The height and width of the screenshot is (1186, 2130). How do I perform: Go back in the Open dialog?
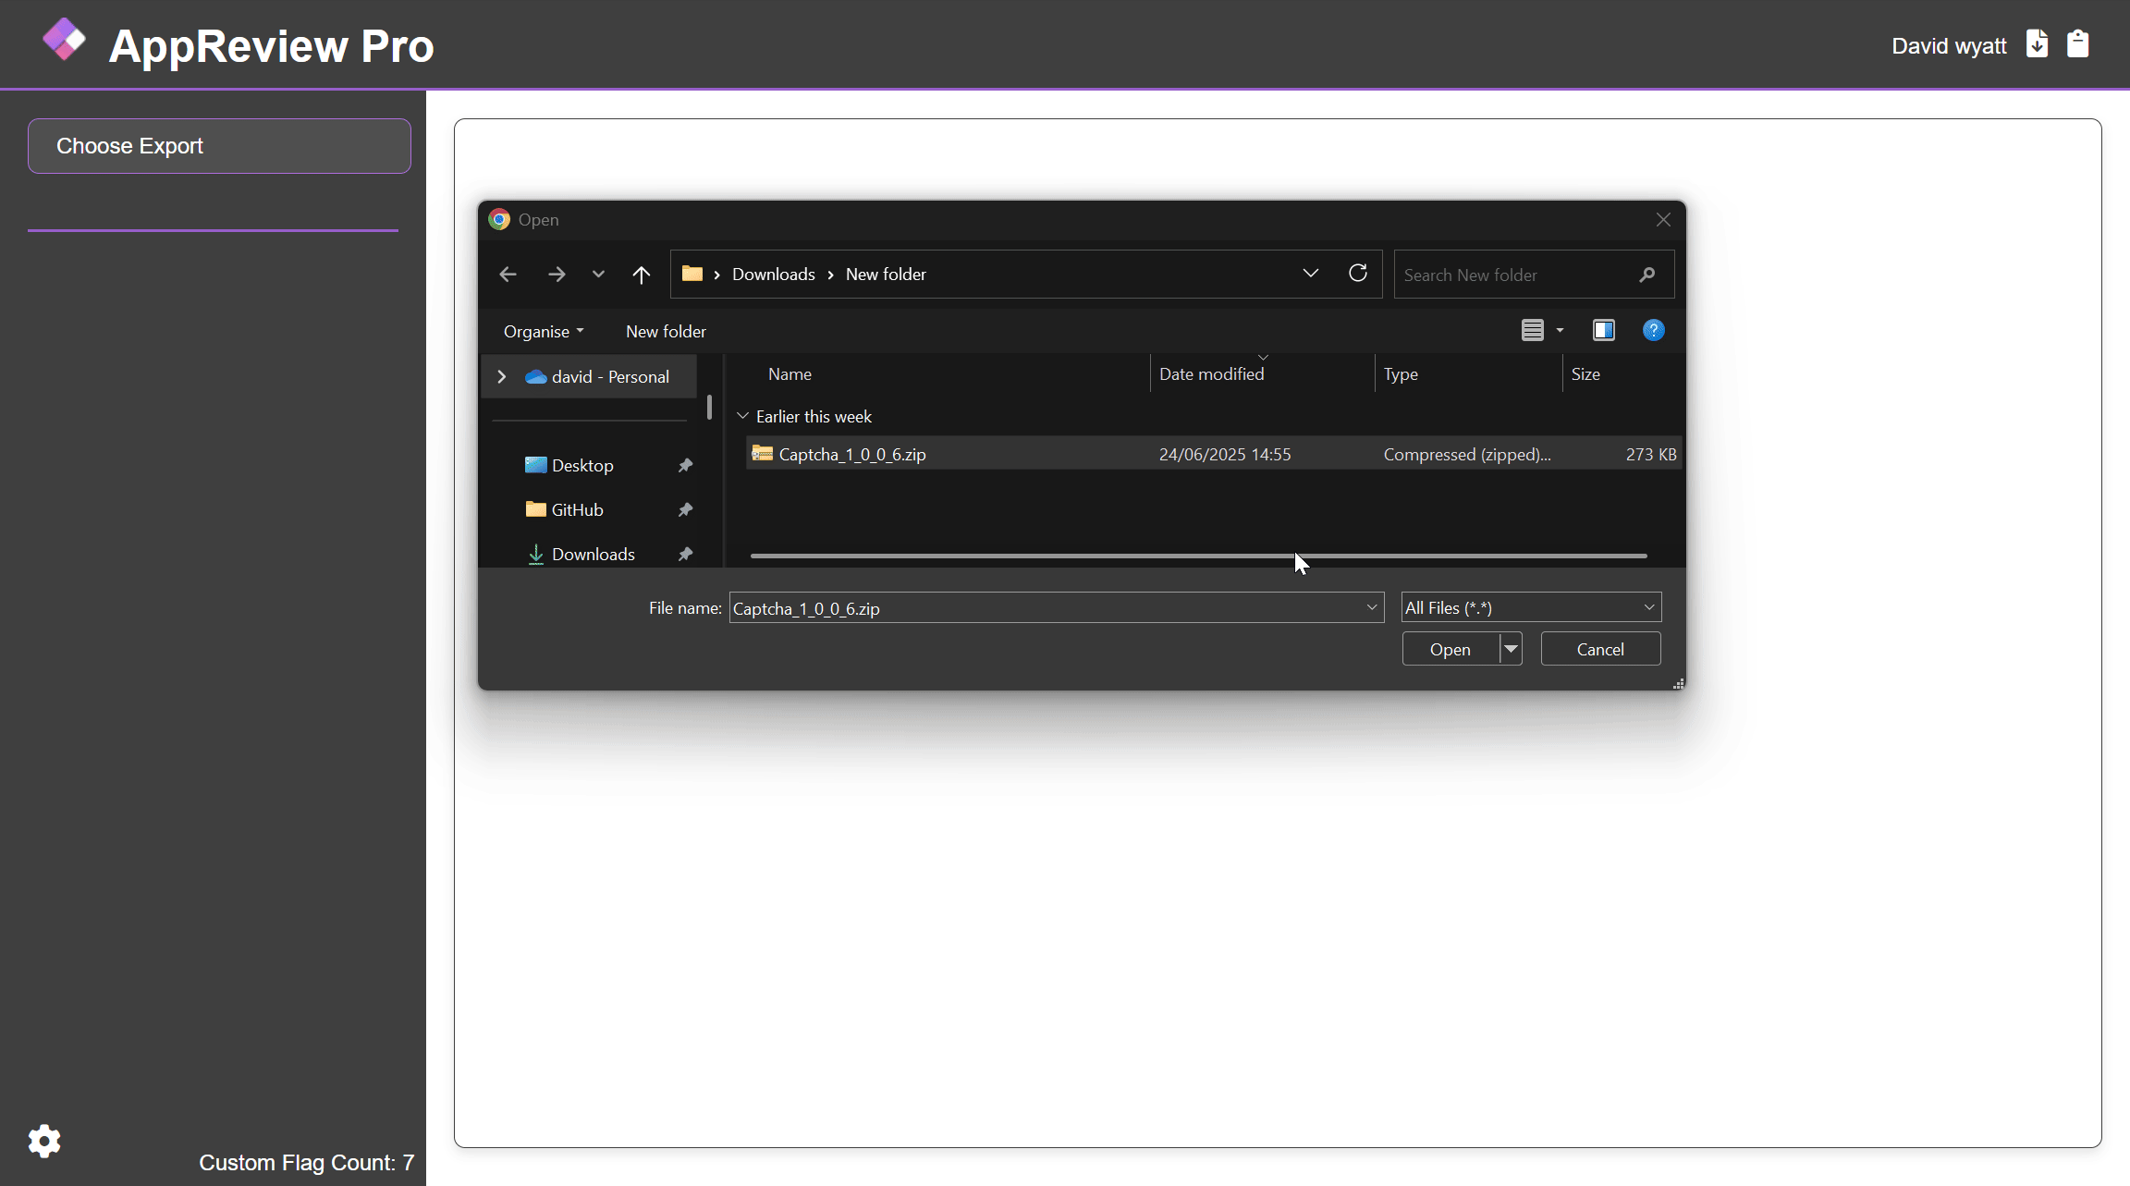click(508, 275)
